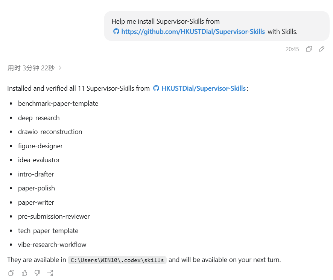Copy the assistant's response
Screen dimensions: 333x280
pos(11,273)
